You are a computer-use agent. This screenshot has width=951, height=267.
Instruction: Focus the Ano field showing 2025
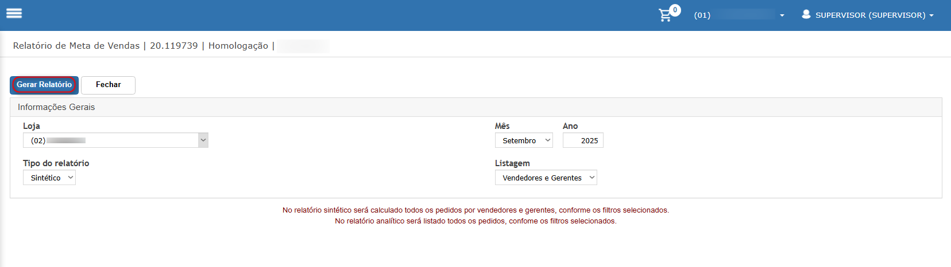click(583, 140)
